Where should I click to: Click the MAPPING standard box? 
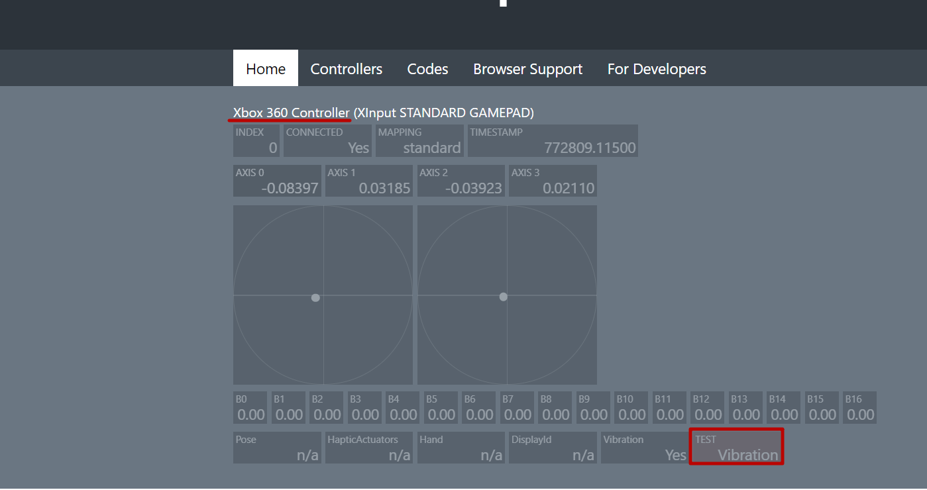pyautogui.click(x=419, y=141)
